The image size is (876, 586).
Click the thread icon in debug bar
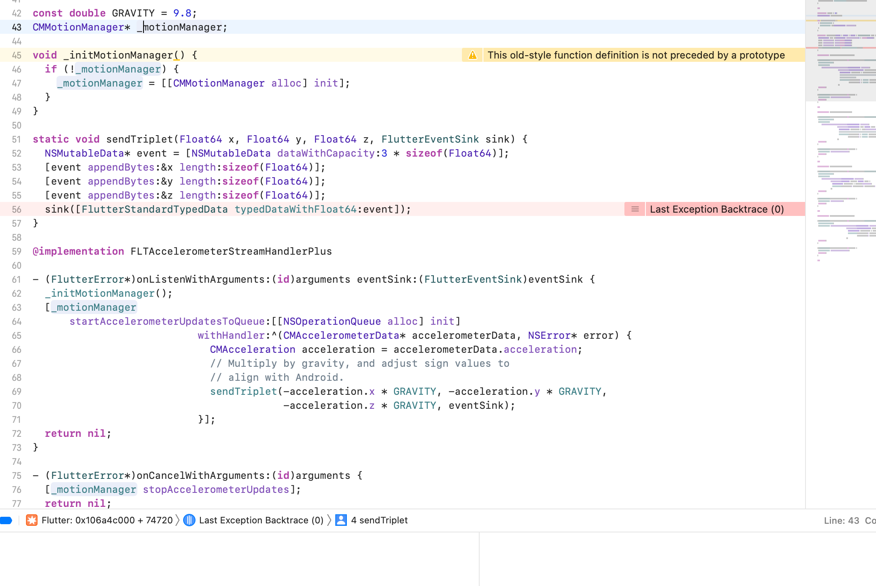[189, 520]
